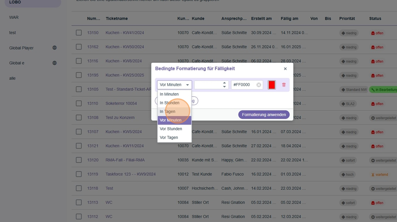Click the SLA2 priority badge
This screenshot has height=222, width=397.
(348, 104)
